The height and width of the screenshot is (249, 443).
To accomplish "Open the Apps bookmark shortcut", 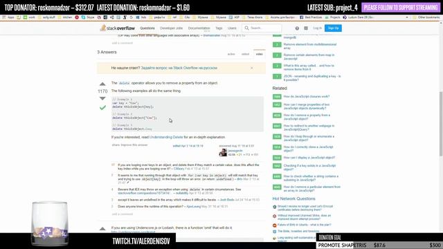I will click(x=8, y=17).
